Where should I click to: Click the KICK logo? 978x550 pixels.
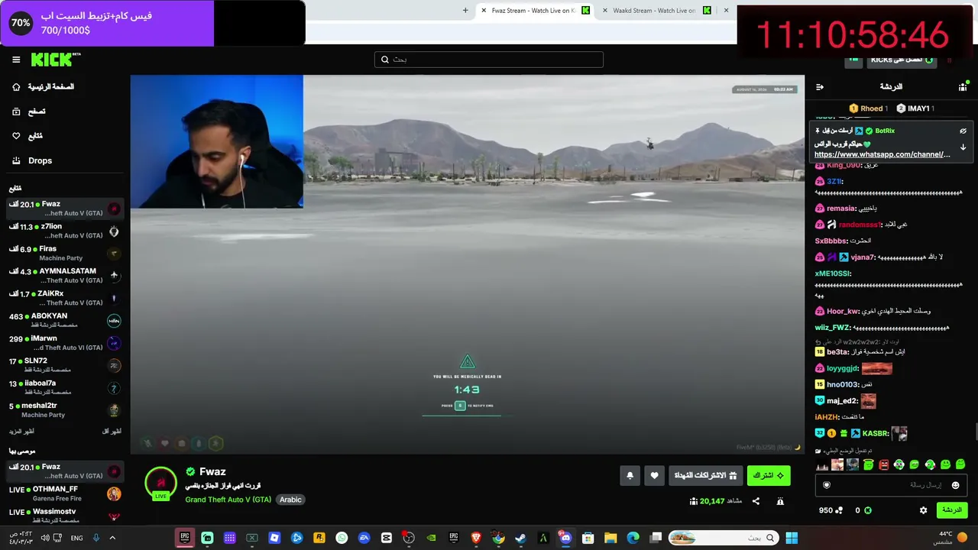coord(55,60)
